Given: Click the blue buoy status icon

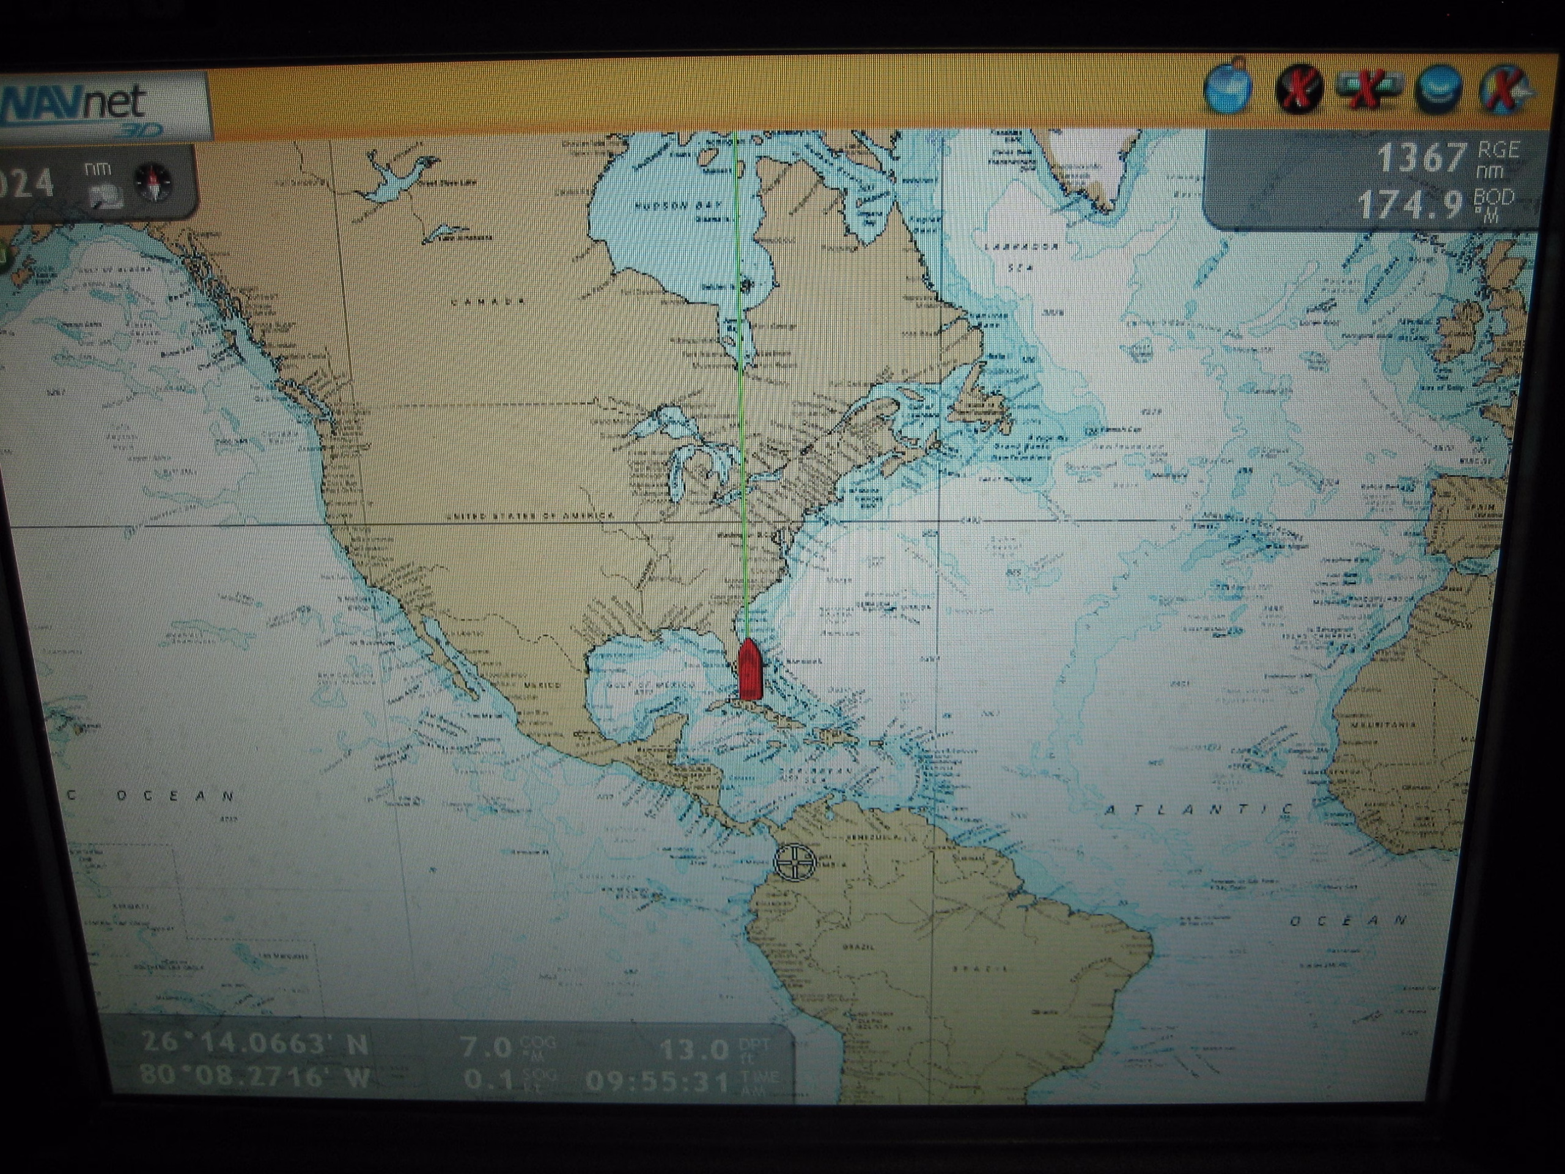Looking at the screenshot, I should pos(1228,88).
